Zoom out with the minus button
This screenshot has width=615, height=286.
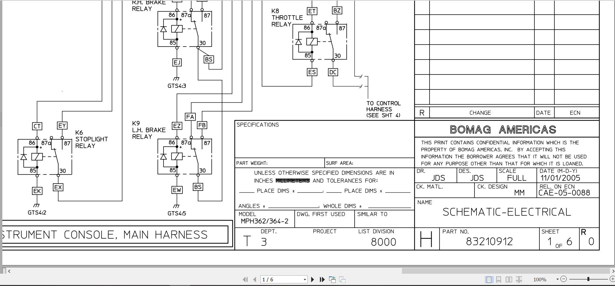pos(563,279)
